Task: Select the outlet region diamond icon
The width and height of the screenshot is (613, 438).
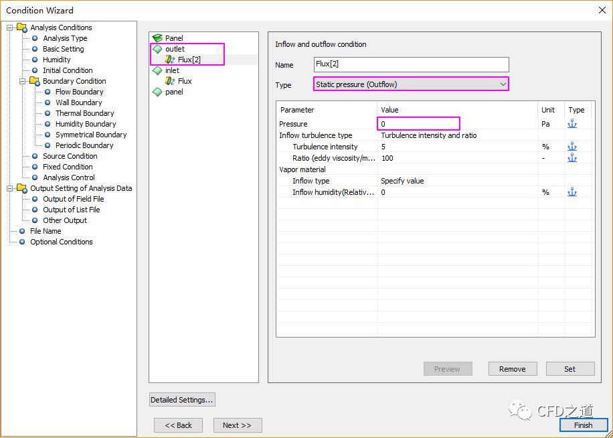Action: pyautogui.click(x=157, y=49)
